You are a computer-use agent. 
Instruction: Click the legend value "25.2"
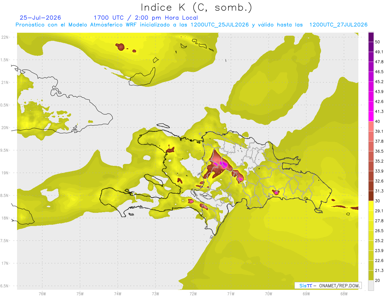click(x=379, y=240)
